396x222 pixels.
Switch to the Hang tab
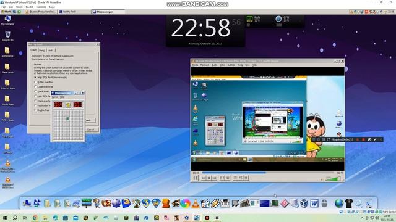click(42, 51)
